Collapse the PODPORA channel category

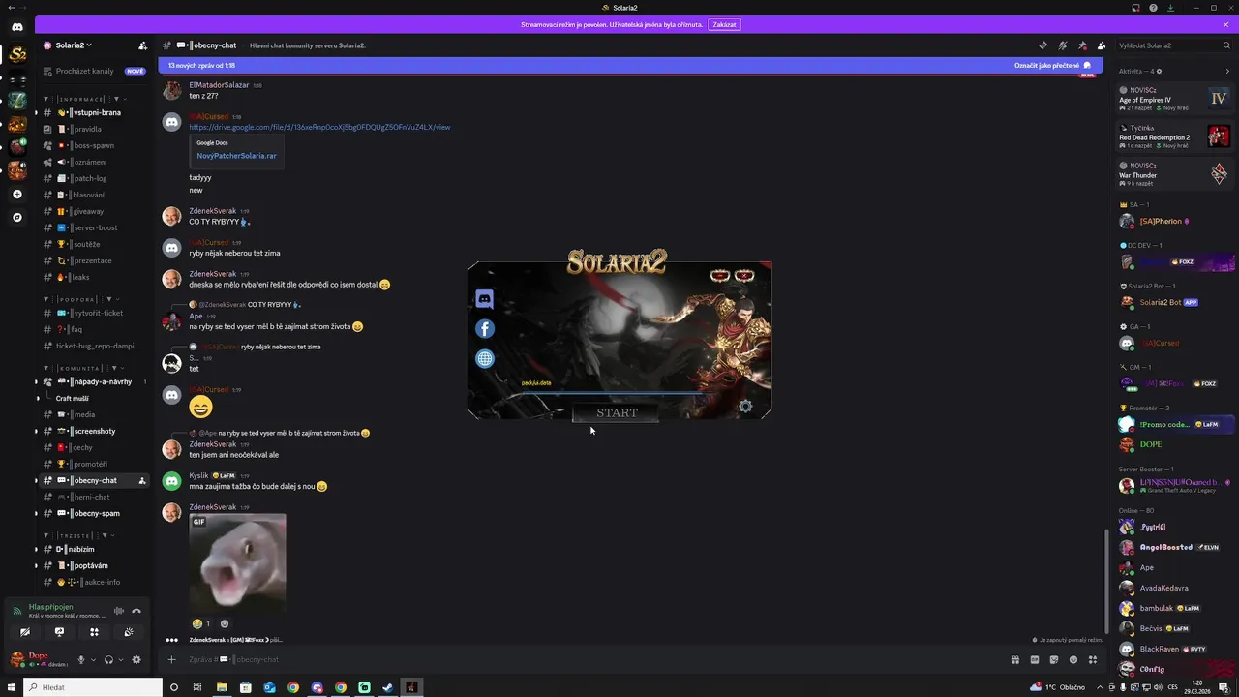pyautogui.click(x=82, y=299)
